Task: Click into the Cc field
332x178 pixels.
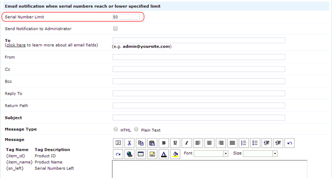Action: tap(199, 69)
